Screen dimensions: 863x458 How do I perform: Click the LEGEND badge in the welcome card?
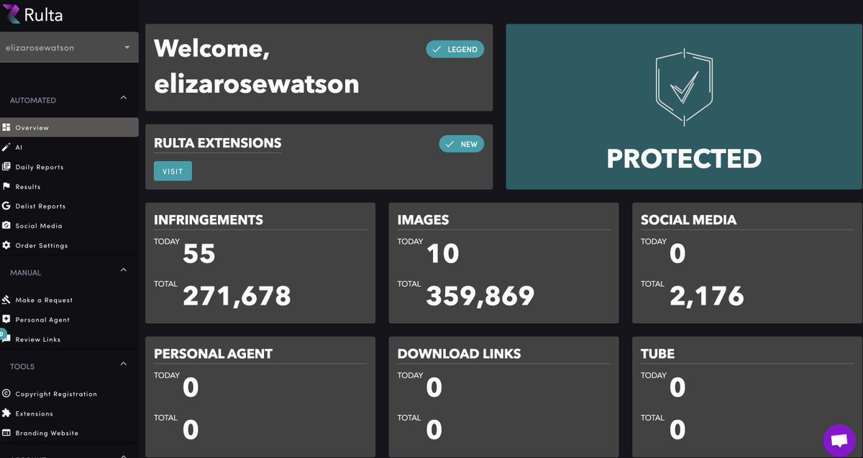point(455,49)
